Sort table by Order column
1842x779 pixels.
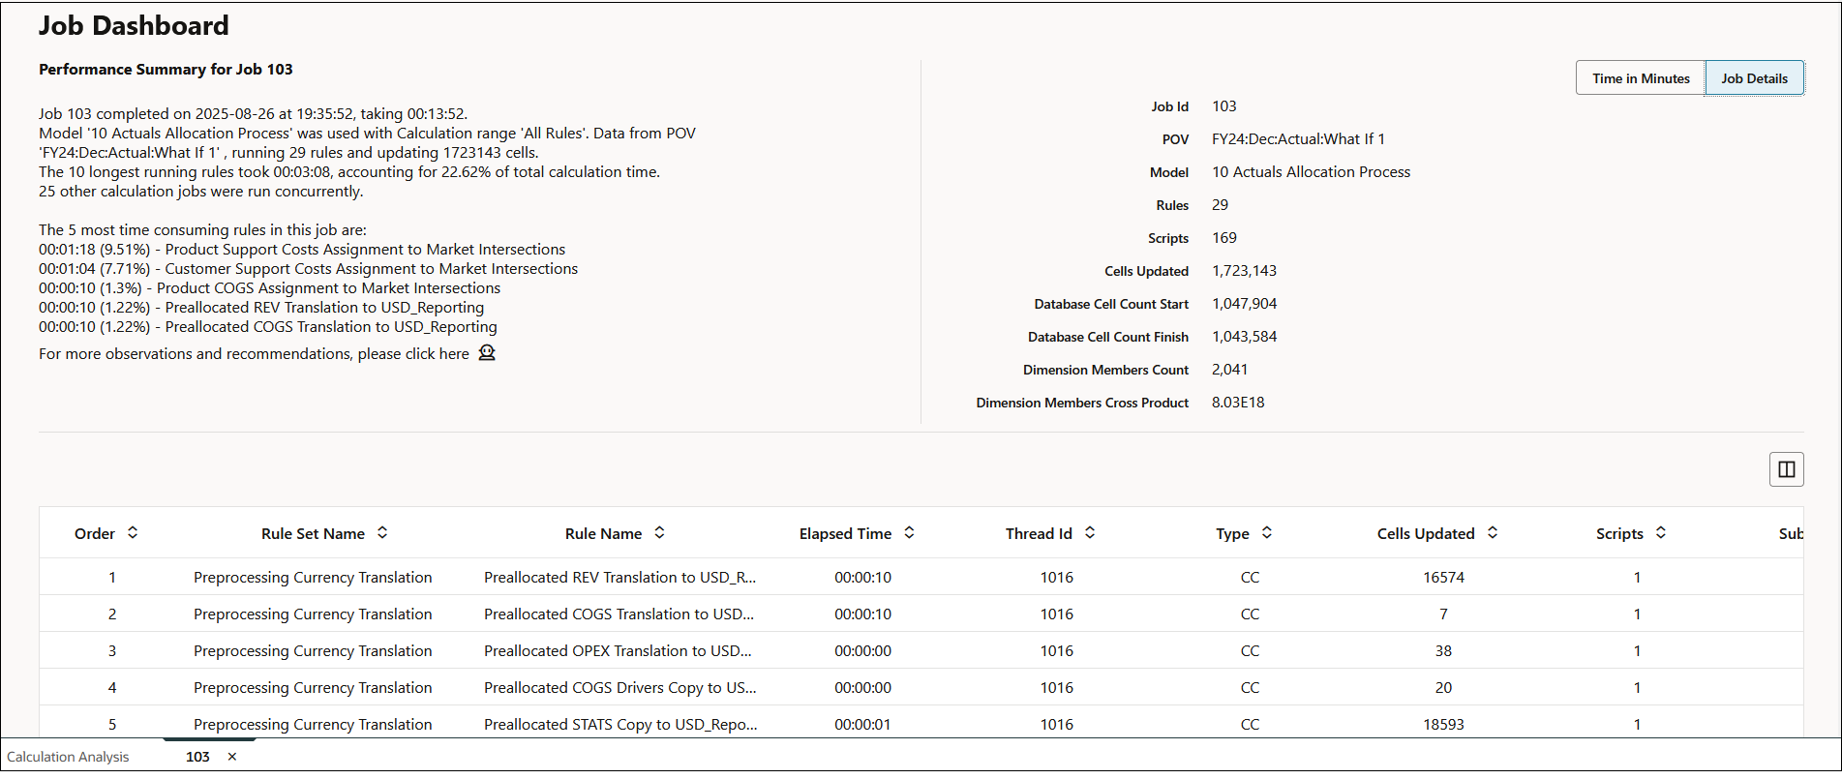(x=133, y=533)
